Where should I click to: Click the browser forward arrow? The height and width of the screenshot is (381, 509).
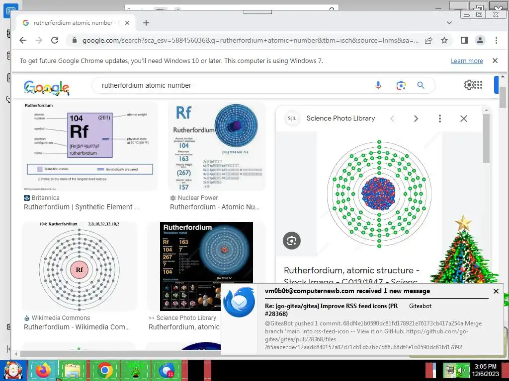[x=39, y=40]
